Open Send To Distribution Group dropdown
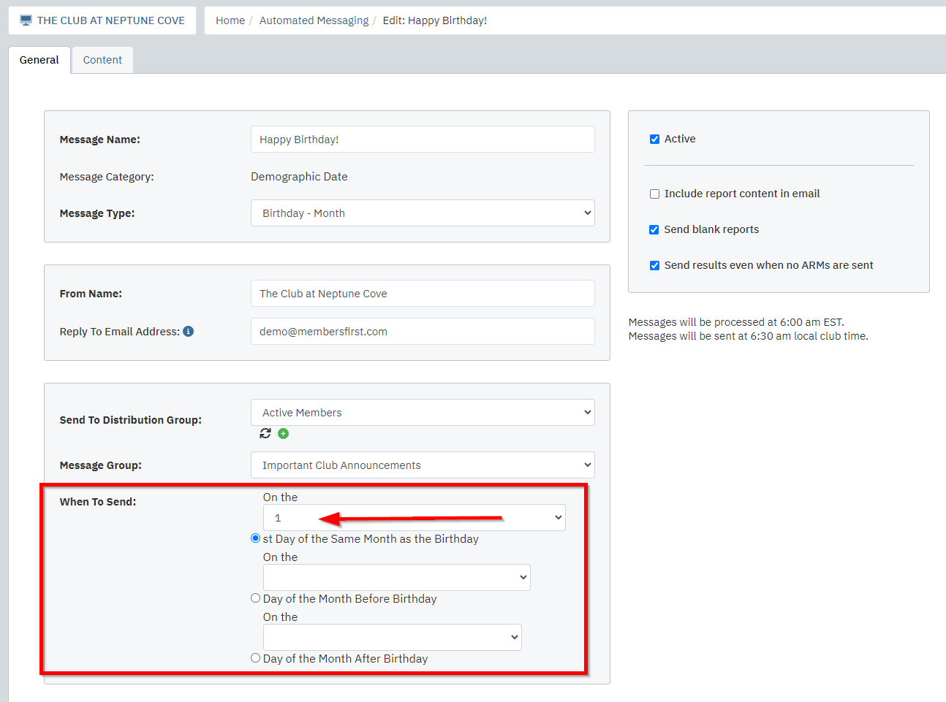946x702 pixels. 423,413
